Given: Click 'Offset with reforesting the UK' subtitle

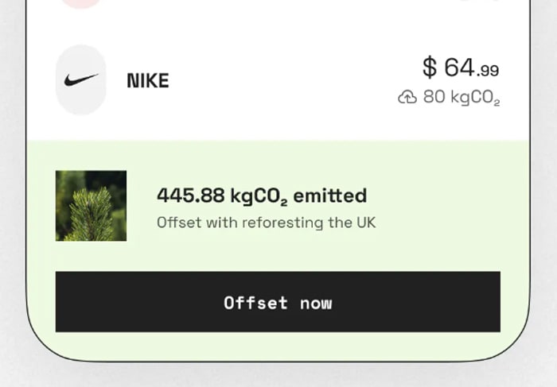Looking at the screenshot, I should click(266, 223).
